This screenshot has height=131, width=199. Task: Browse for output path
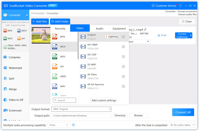(139, 115)
